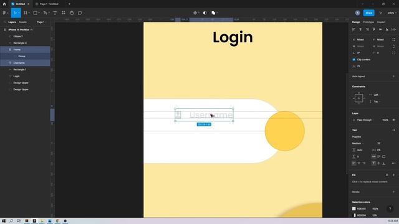Click the blue Share button

click(368, 13)
